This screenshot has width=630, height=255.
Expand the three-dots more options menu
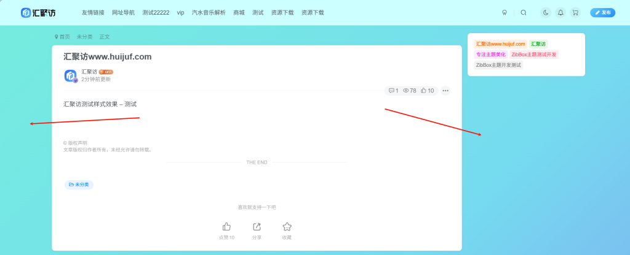[x=445, y=91]
